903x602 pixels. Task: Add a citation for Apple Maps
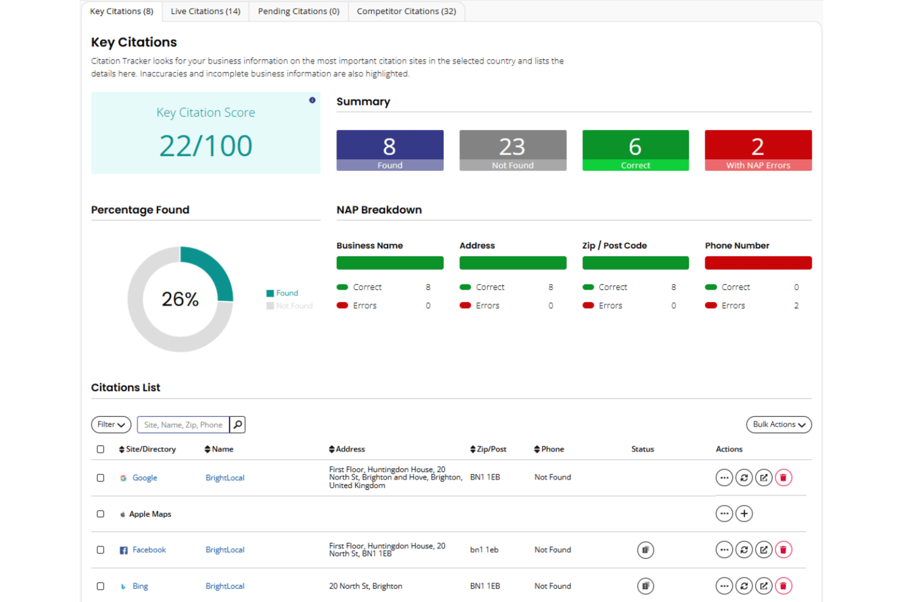744,514
